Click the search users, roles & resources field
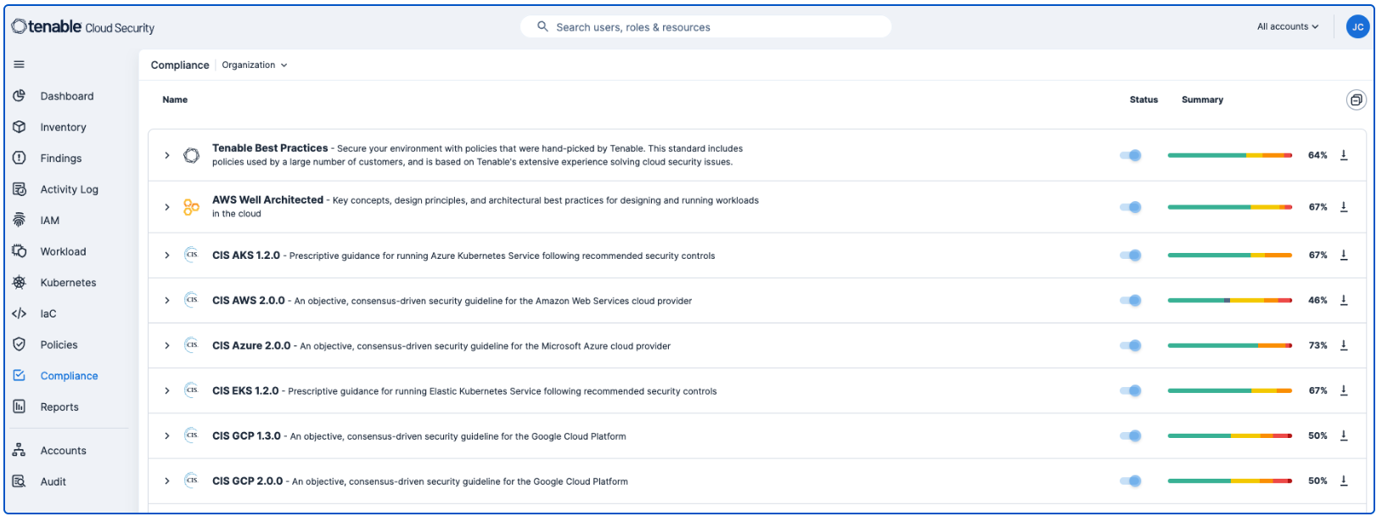Viewport: 1382px width, 522px height. point(705,27)
